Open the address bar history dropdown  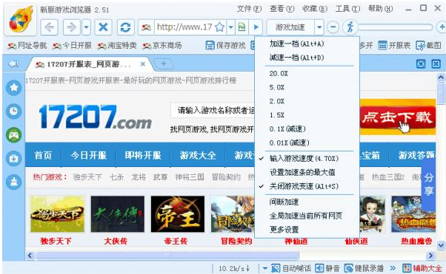click(x=230, y=27)
